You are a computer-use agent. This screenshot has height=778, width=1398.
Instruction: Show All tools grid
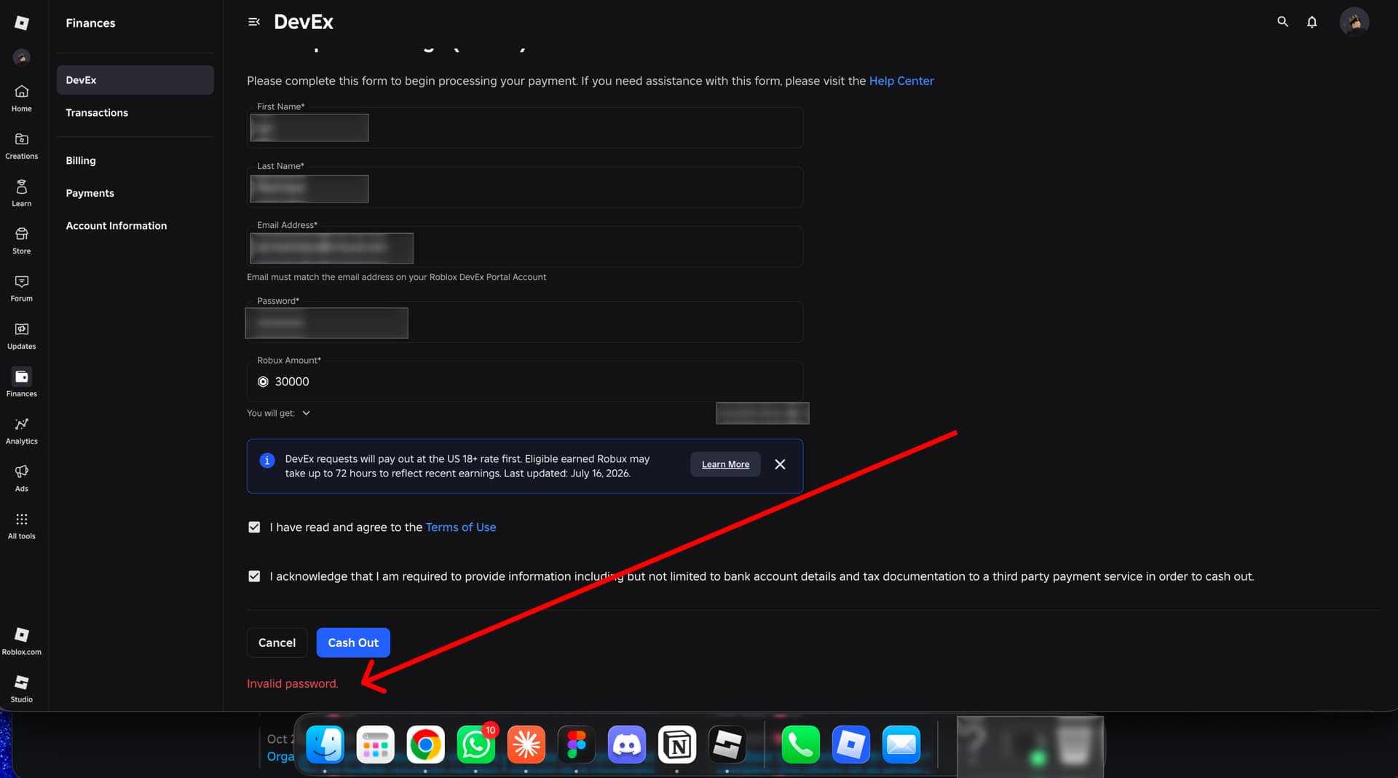[22, 525]
